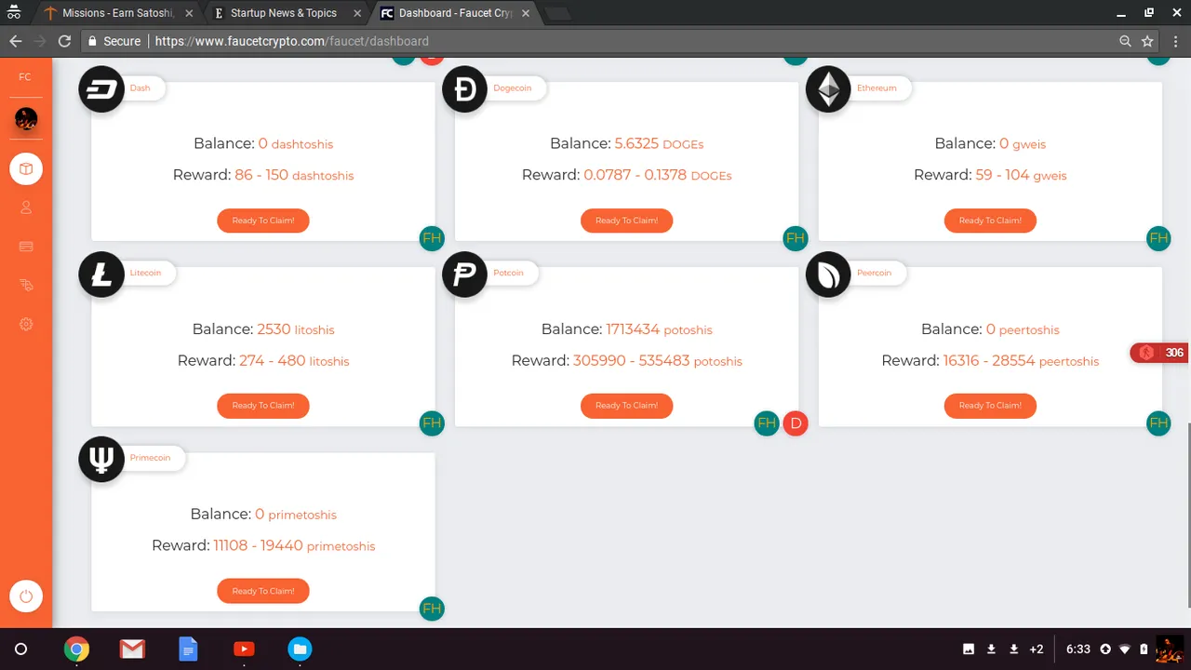
Task: Click the +2 notifications indicator
Action: click(1037, 650)
